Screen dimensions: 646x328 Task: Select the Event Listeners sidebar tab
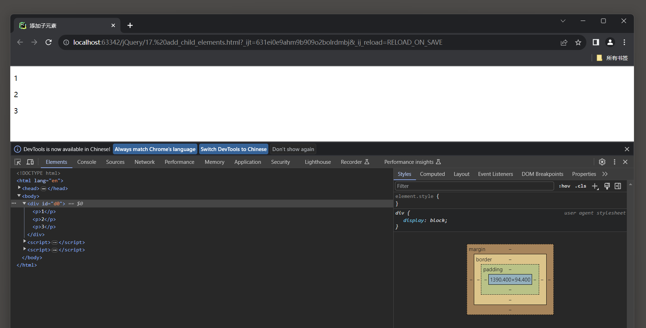click(x=495, y=174)
